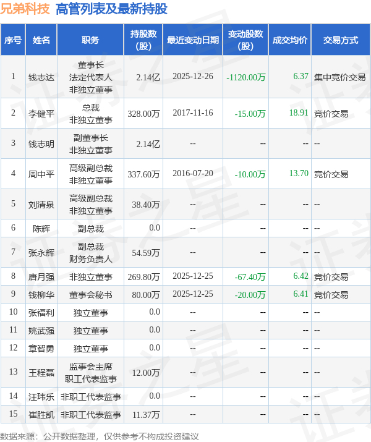Click the name 张福利

(41, 313)
